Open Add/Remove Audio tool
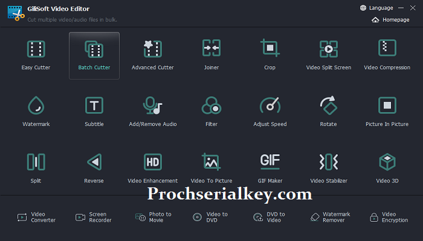Screen dimensions: 423x241 pos(153,112)
